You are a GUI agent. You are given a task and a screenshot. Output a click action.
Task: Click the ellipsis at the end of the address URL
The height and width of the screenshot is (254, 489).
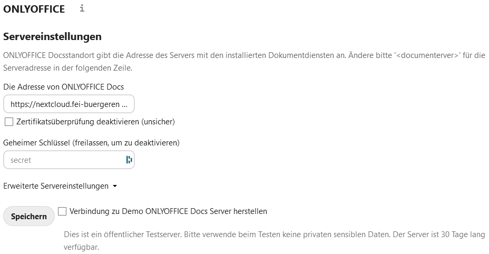[x=124, y=104]
